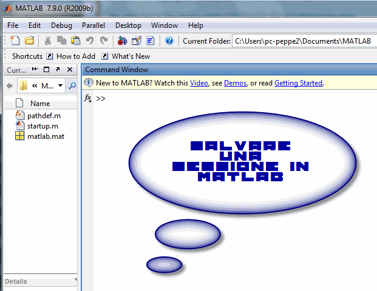Cut selection with scissors icon
The image size is (377, 291).
tap(47, 41)
